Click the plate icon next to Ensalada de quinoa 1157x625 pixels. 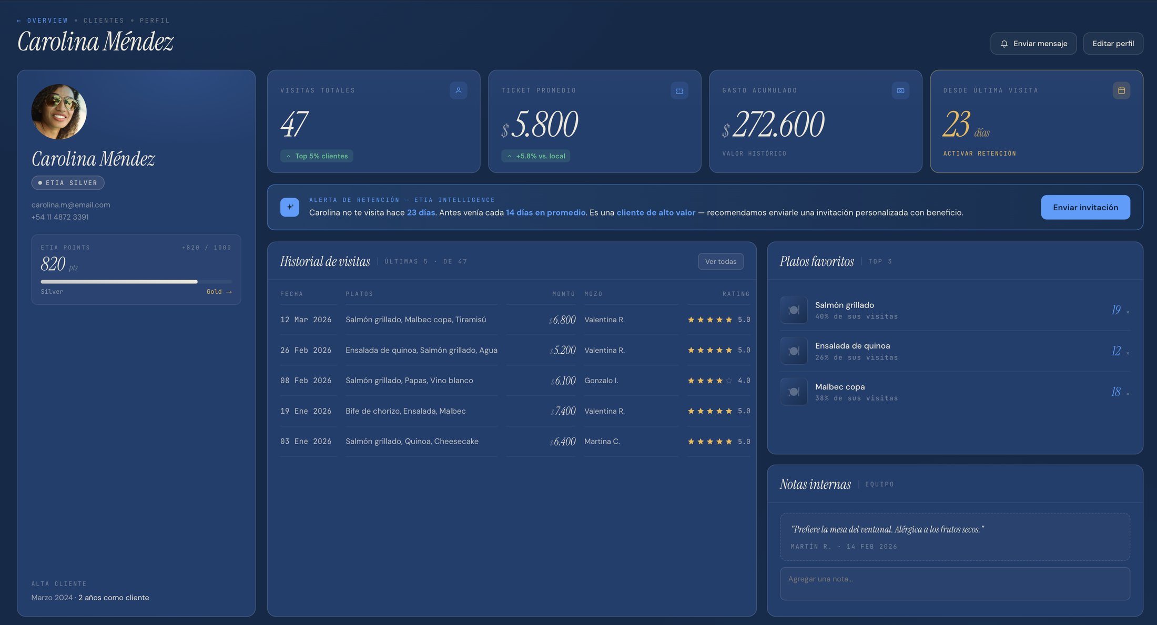[x=794, y=351]
